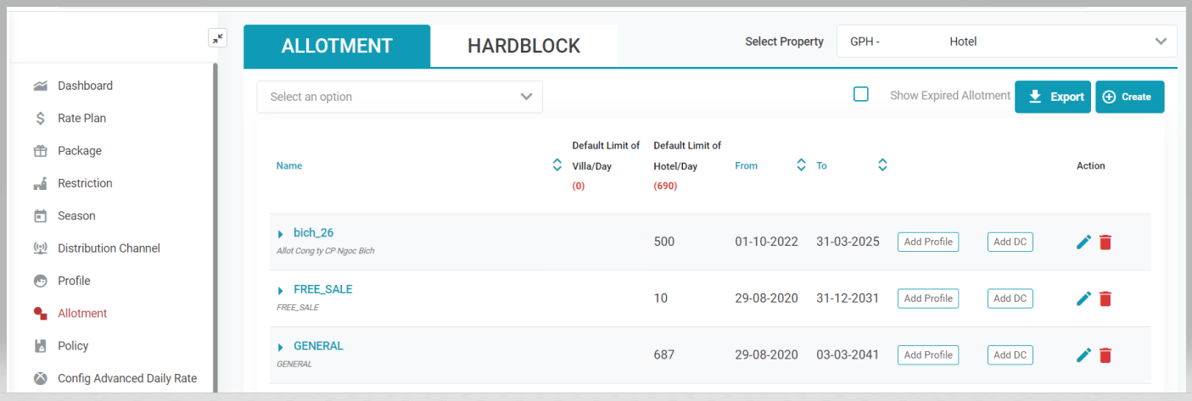1192x401 pixels.
Task: Expand the bich_26 allotment row
Action: [x=281, y=234]
